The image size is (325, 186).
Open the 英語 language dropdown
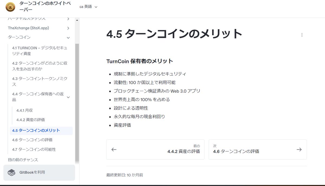(88, 7)
